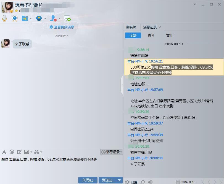Expand the report icon dropdown arrow
Screen dimensions: 224x184
[45, 18]
